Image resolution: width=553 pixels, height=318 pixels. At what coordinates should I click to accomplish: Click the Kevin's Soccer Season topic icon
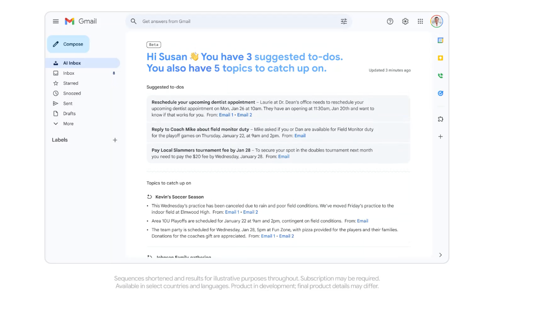(150, 197)
